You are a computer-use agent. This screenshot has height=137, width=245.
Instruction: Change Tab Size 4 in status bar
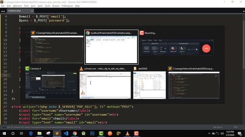click(x=217, y=127)
